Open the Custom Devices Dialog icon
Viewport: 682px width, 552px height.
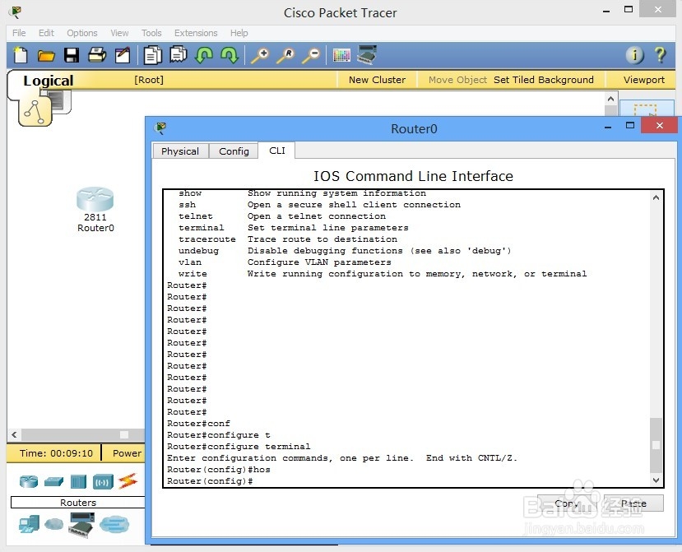point(367,55)
